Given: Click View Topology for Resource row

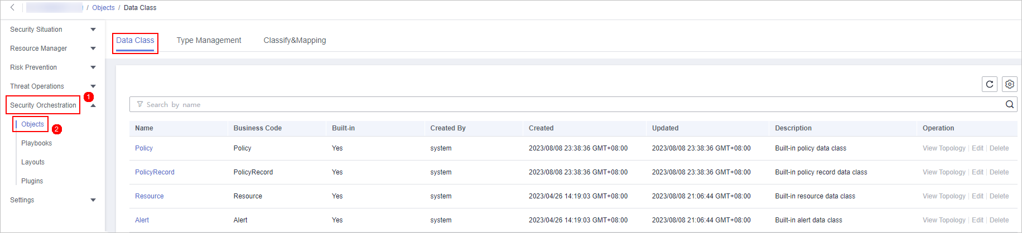Looking at the screenshot, I should pyautogui.click(x=944, y=196).
